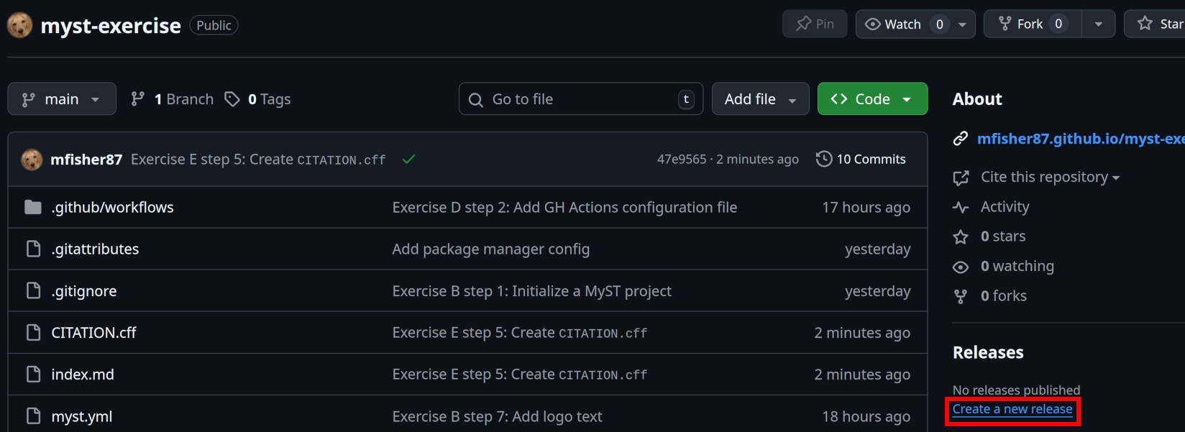1185x432 pixels.
Task: Open the 0 Tags page
Action: point(258,99)
